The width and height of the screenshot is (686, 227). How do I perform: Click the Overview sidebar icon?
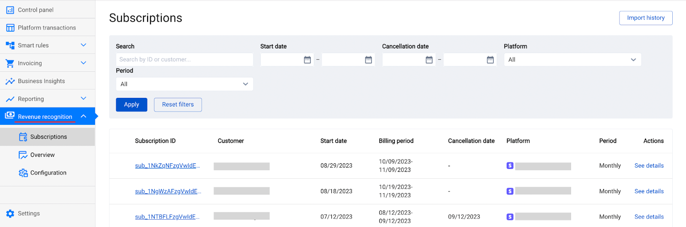[x=23, y=155]
